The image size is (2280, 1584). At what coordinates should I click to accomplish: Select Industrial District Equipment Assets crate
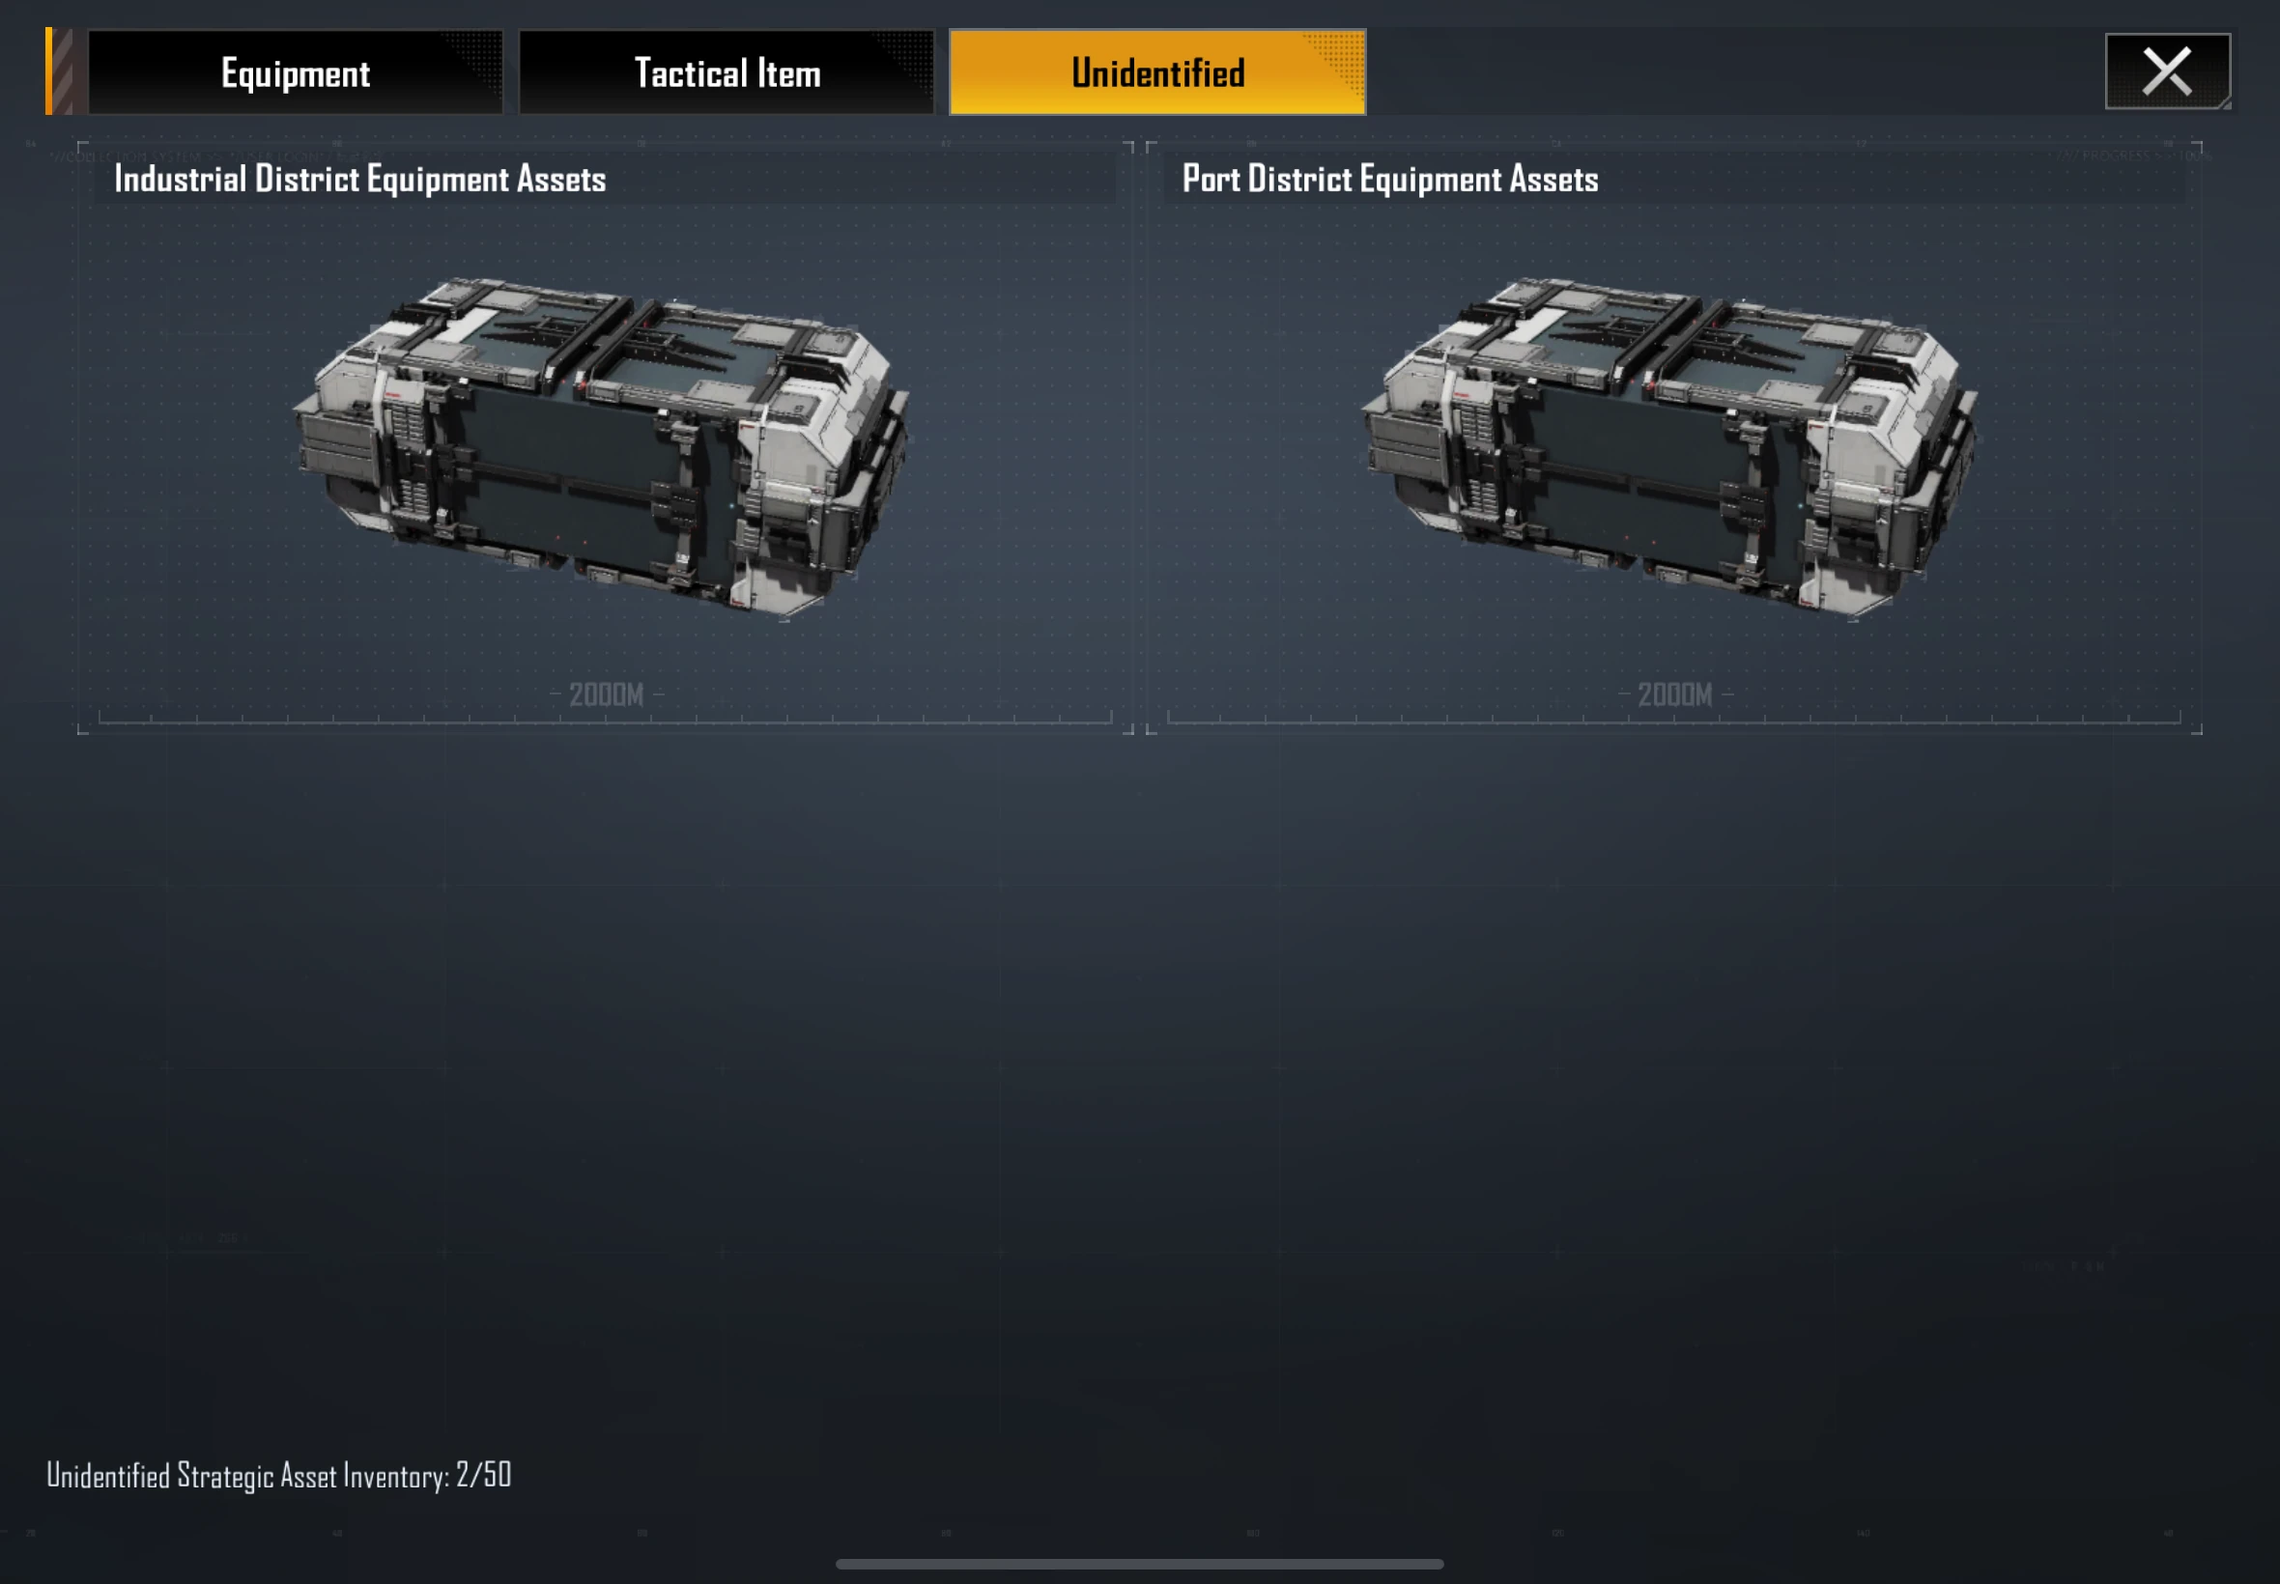[x=602, y=448]
